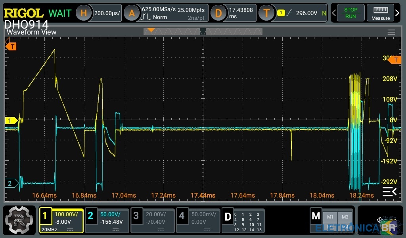This screenshot has height=238, width=406.
Task: Enable channel 3
Action: pyautogui.click(x=136, y=216)
